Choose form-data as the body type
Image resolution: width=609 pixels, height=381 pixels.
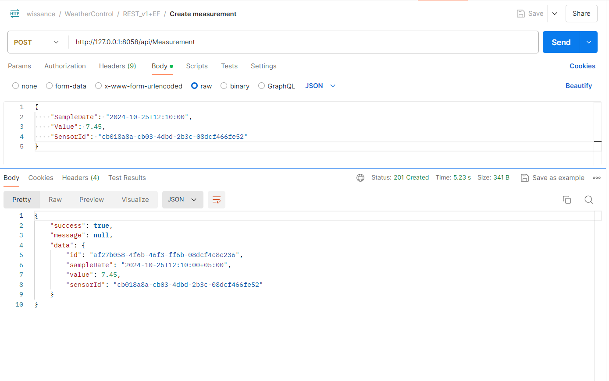point(49,86)
